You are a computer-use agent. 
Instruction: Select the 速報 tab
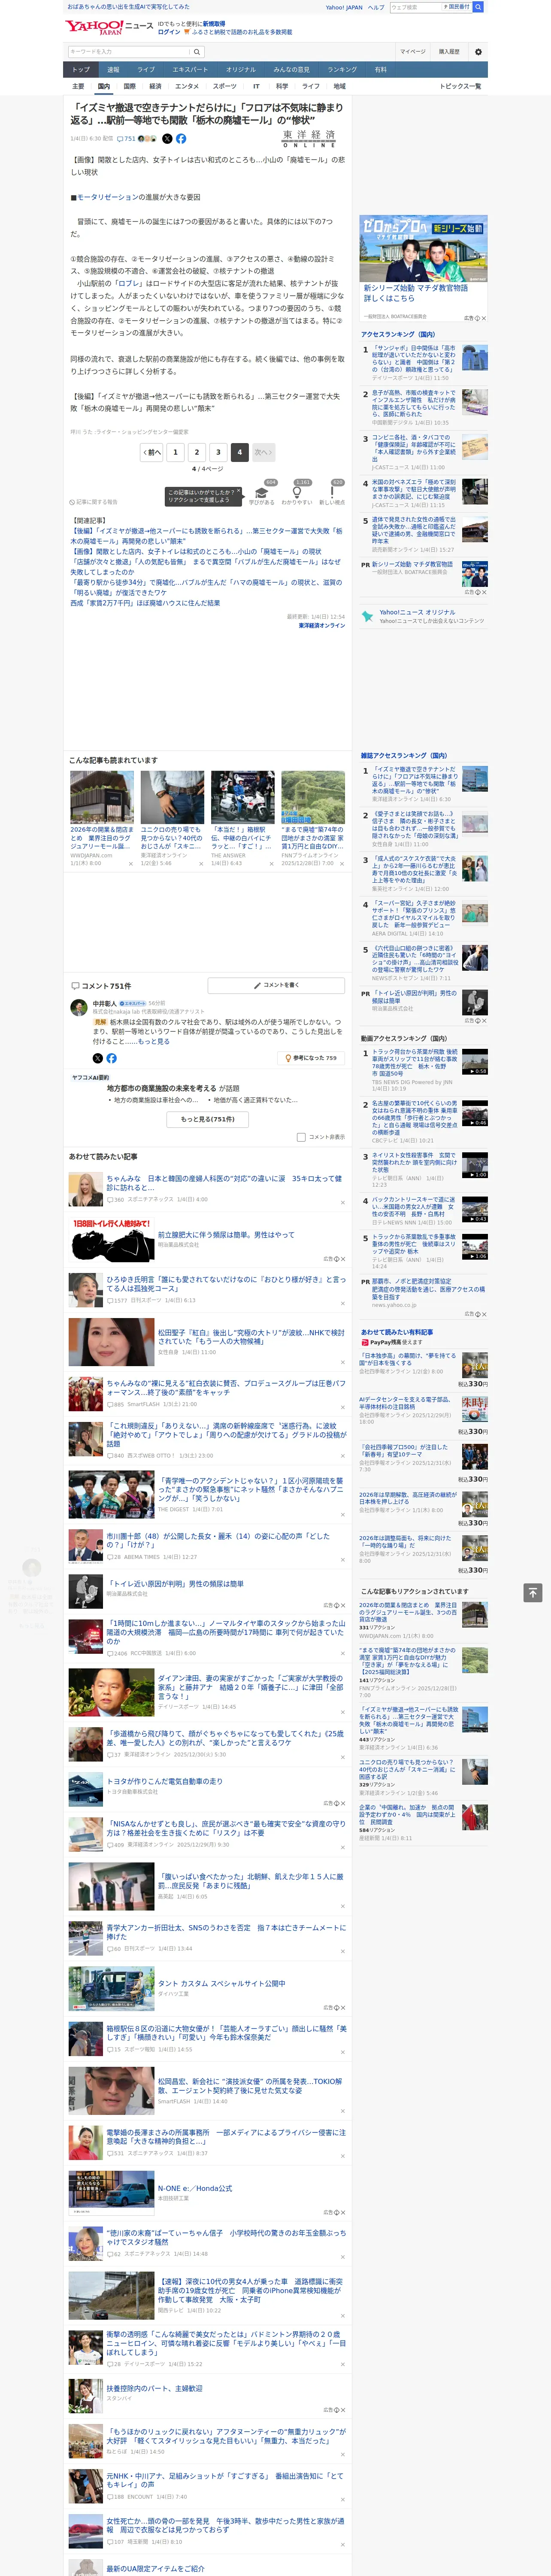tap(113, 70)
